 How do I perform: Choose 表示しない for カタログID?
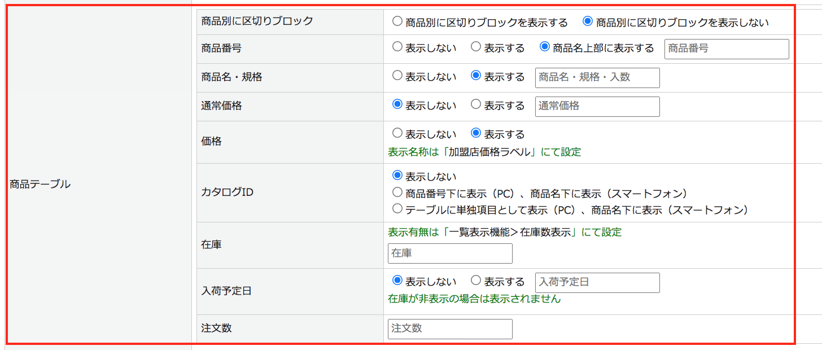[x=397, y=176]
